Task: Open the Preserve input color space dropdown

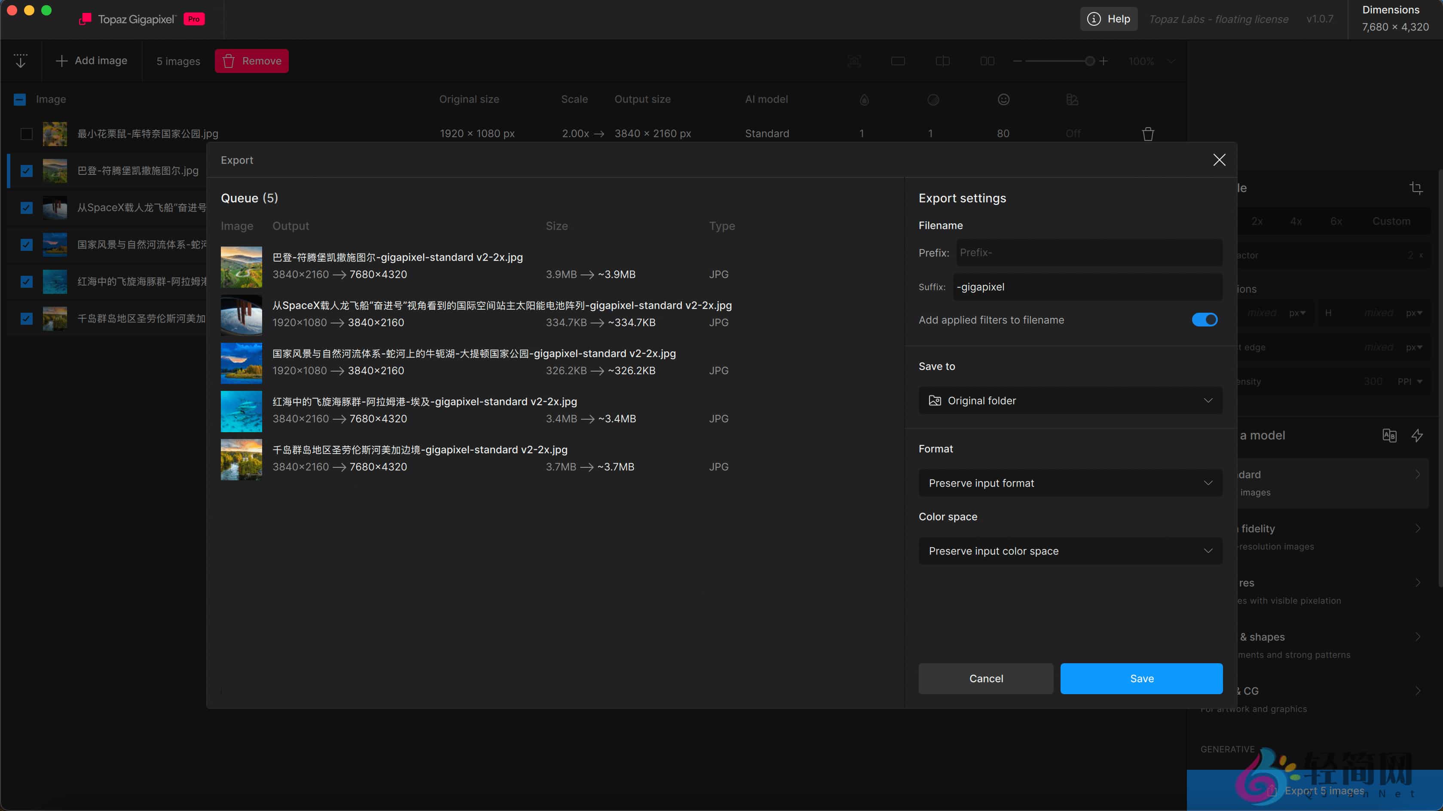Action: (x=1070, y=551)
